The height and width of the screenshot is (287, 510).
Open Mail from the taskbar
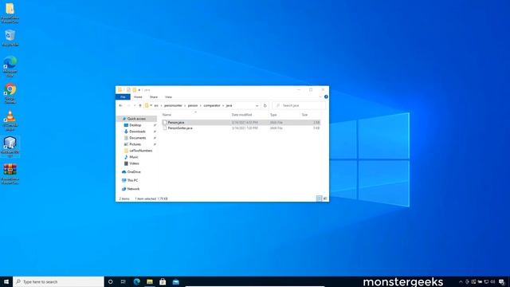175,281
